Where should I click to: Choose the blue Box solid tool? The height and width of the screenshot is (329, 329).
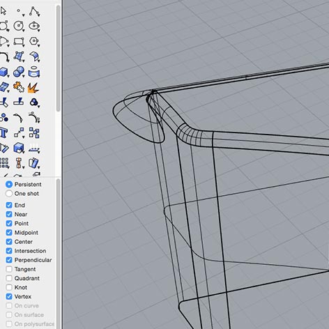pos(3,72)
